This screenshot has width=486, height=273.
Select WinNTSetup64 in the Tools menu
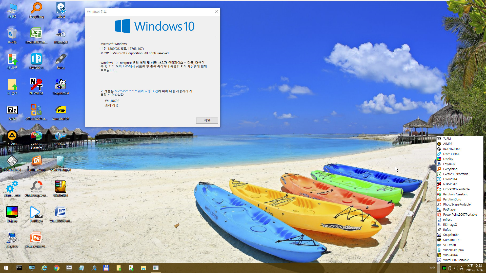(460, 250)
